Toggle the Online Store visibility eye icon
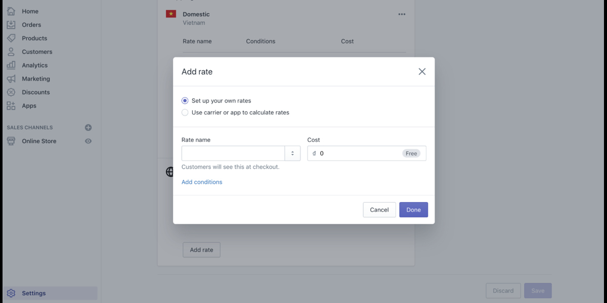Image resolution: width=607 pixels, height=303 pixels. pyautogui.click(x=88, y=141)
